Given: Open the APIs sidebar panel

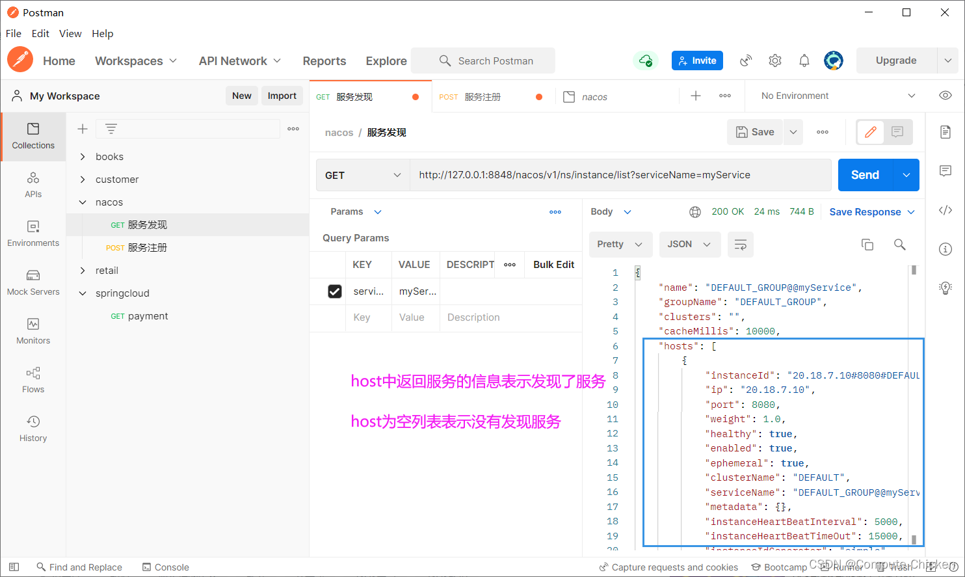Looking at the screenshot, I should (33, 185).
